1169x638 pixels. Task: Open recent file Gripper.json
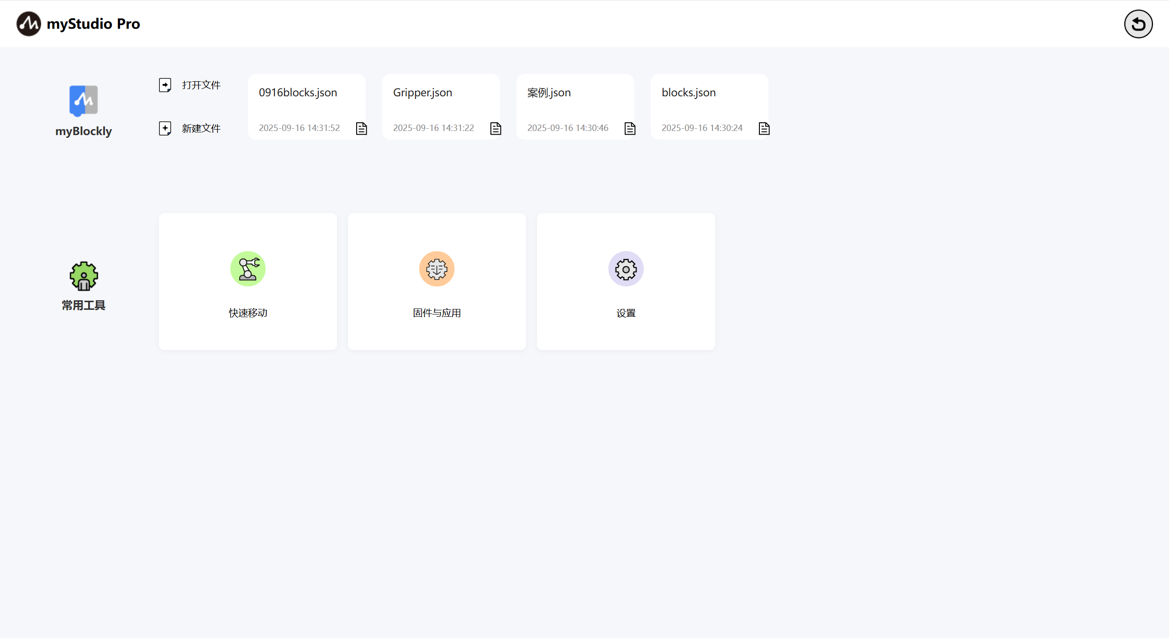coord(422,93)
